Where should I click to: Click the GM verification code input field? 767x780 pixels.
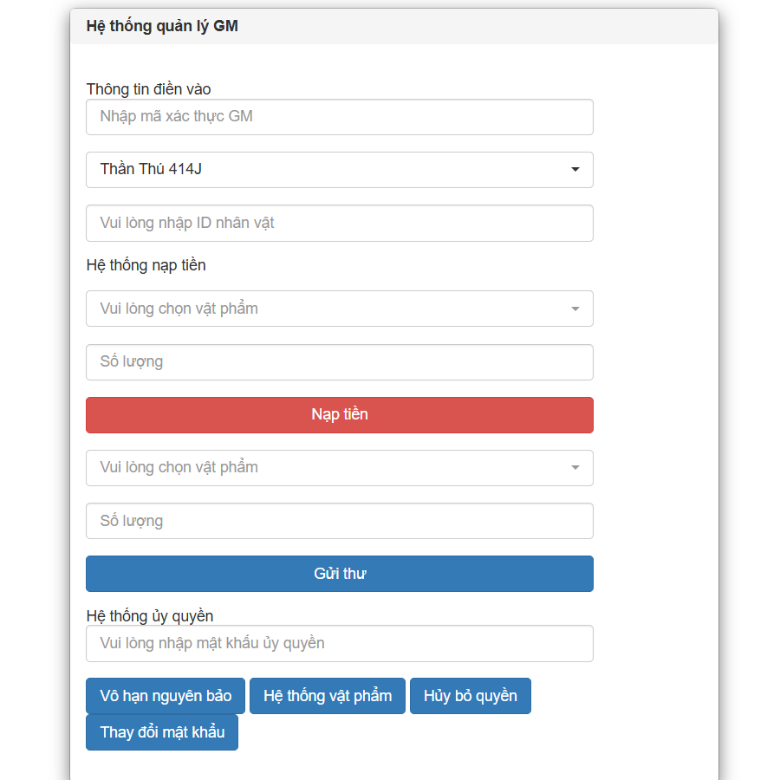(x=339, y=117)
